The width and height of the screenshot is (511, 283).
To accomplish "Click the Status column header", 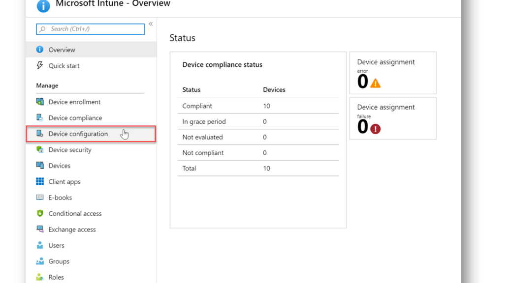I will [x=192, y=89].
